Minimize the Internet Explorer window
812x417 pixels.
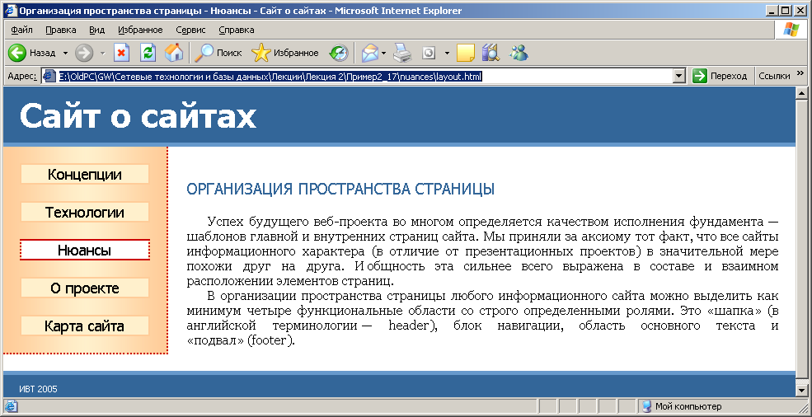(x=773, y=11)
